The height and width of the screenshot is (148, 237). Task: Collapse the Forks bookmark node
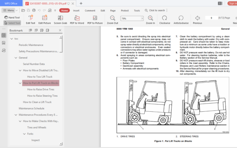pos(24,134)
